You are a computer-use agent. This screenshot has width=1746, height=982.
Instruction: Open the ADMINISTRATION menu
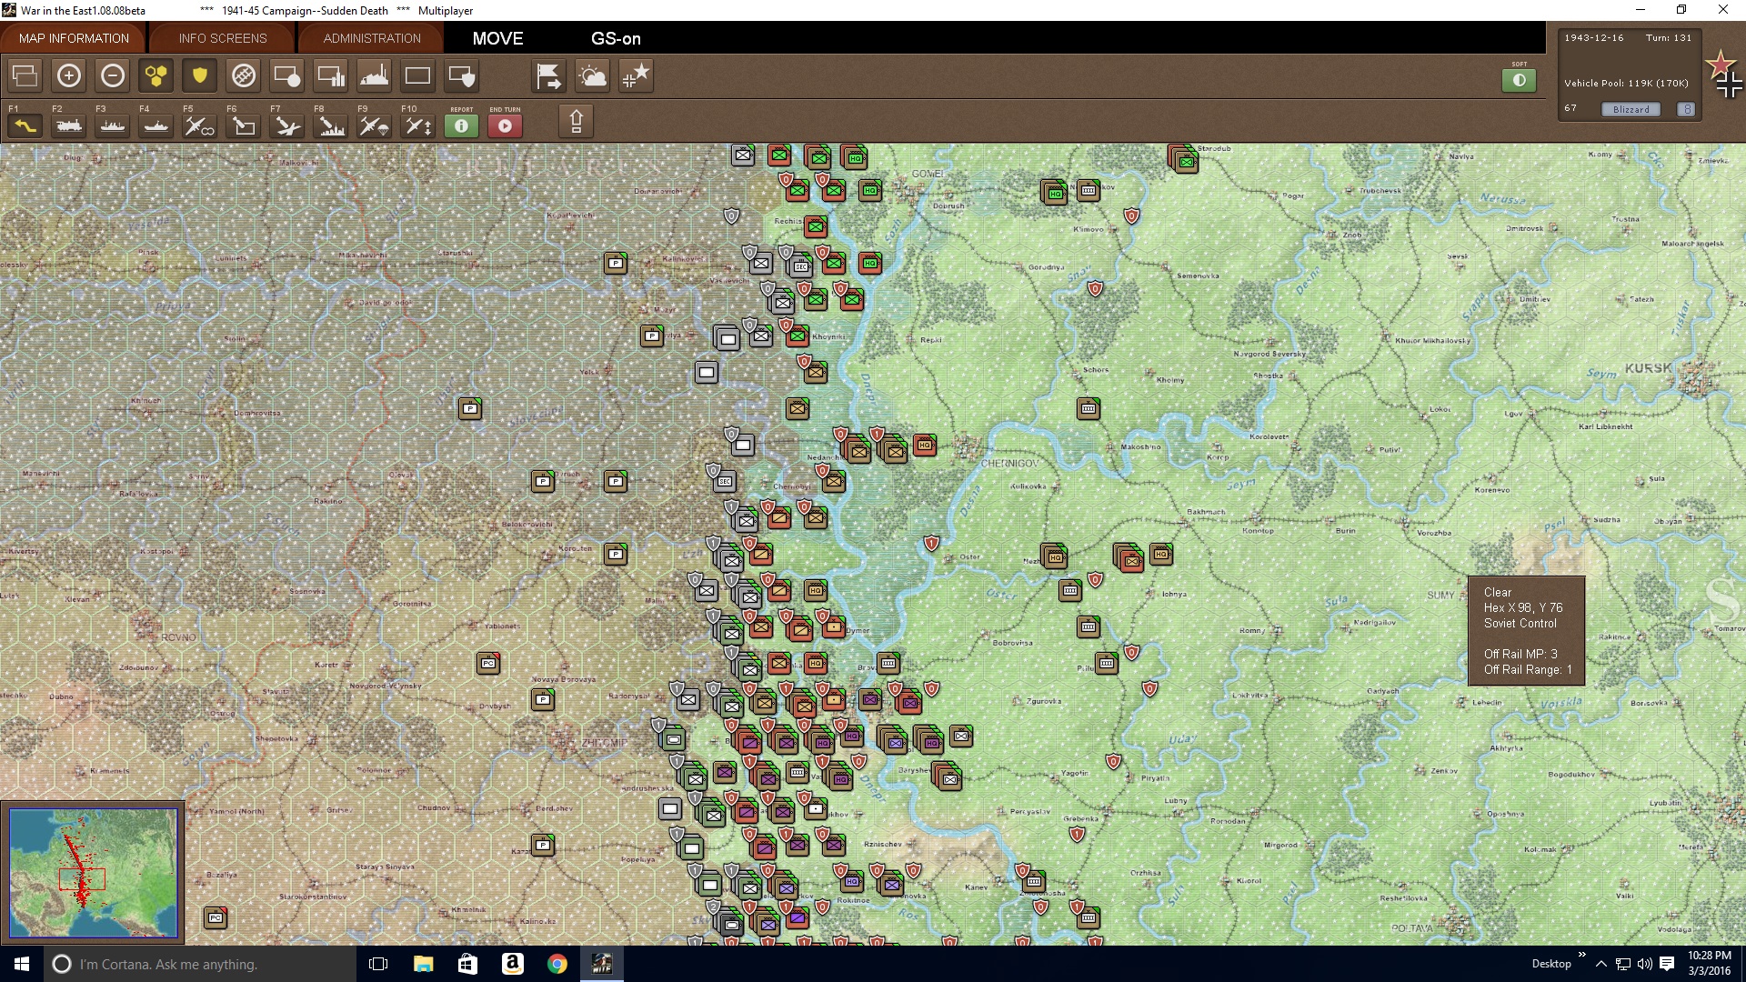(369, 38)
